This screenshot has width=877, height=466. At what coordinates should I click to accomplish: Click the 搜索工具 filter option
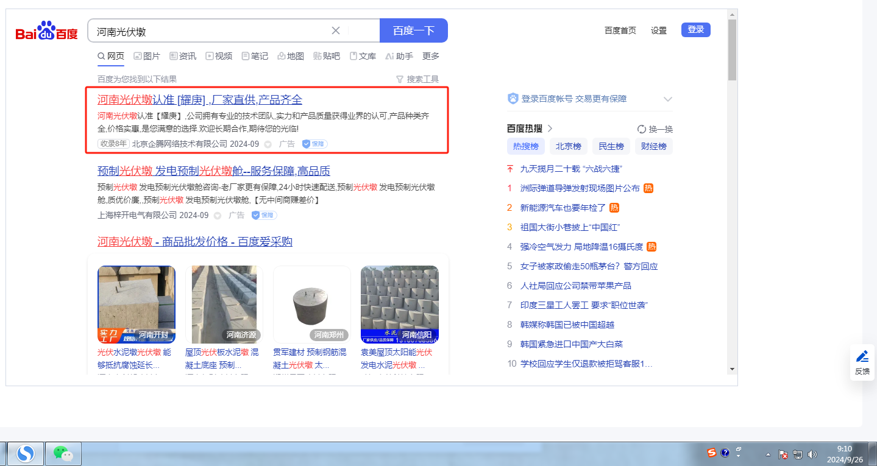tap(417, 79)
